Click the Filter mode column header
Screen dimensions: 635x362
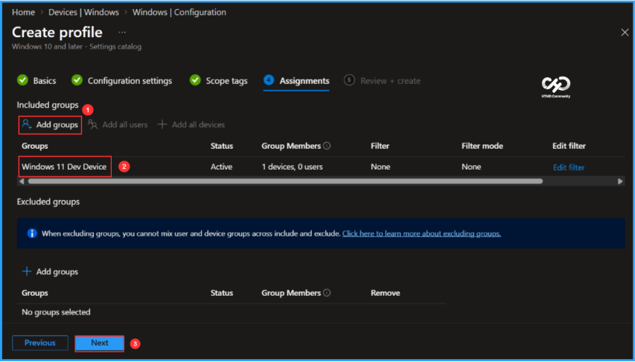pyautogui.click(x=482, y=146)
